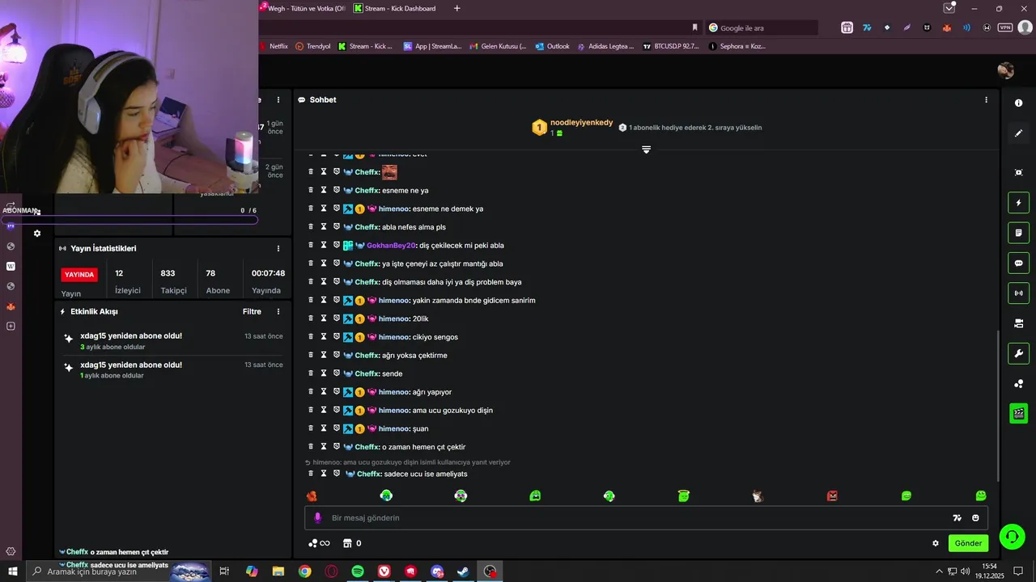Select the red angry emote shortcut

(832, 496)
